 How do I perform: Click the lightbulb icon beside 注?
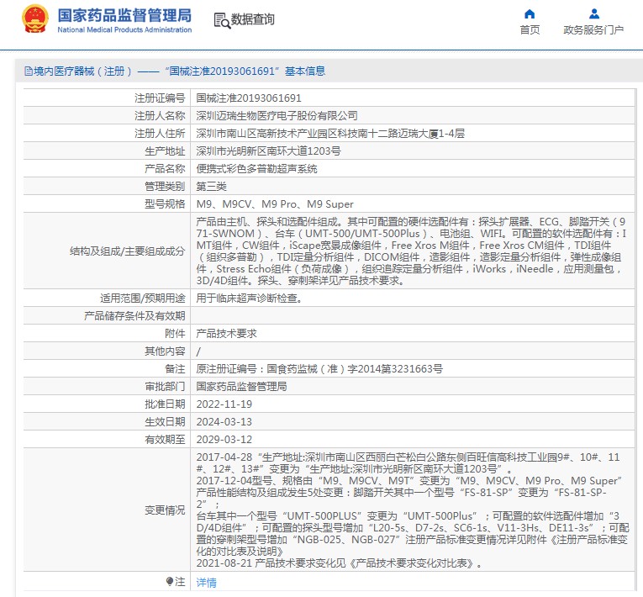click(170, 581)
